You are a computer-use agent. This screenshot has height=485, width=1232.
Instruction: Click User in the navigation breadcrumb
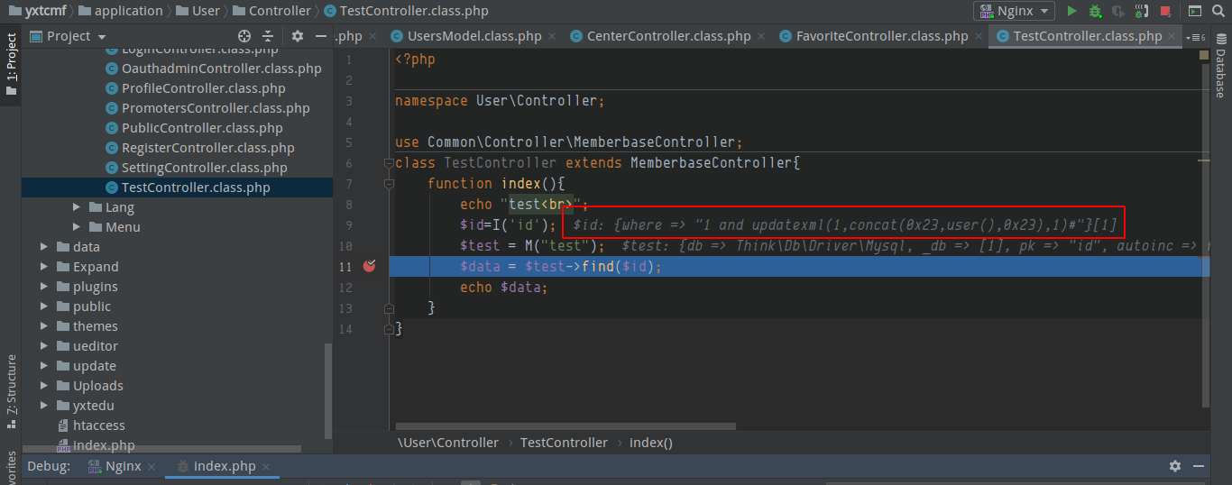[x=197, y=11]
